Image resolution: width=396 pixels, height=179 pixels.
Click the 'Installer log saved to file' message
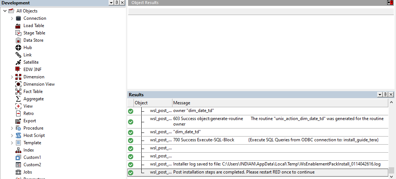click(277, 164)
